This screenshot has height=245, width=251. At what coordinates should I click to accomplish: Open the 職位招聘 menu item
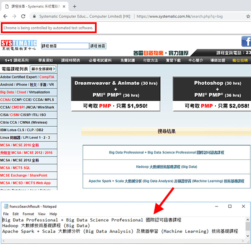tap(240, 60)
